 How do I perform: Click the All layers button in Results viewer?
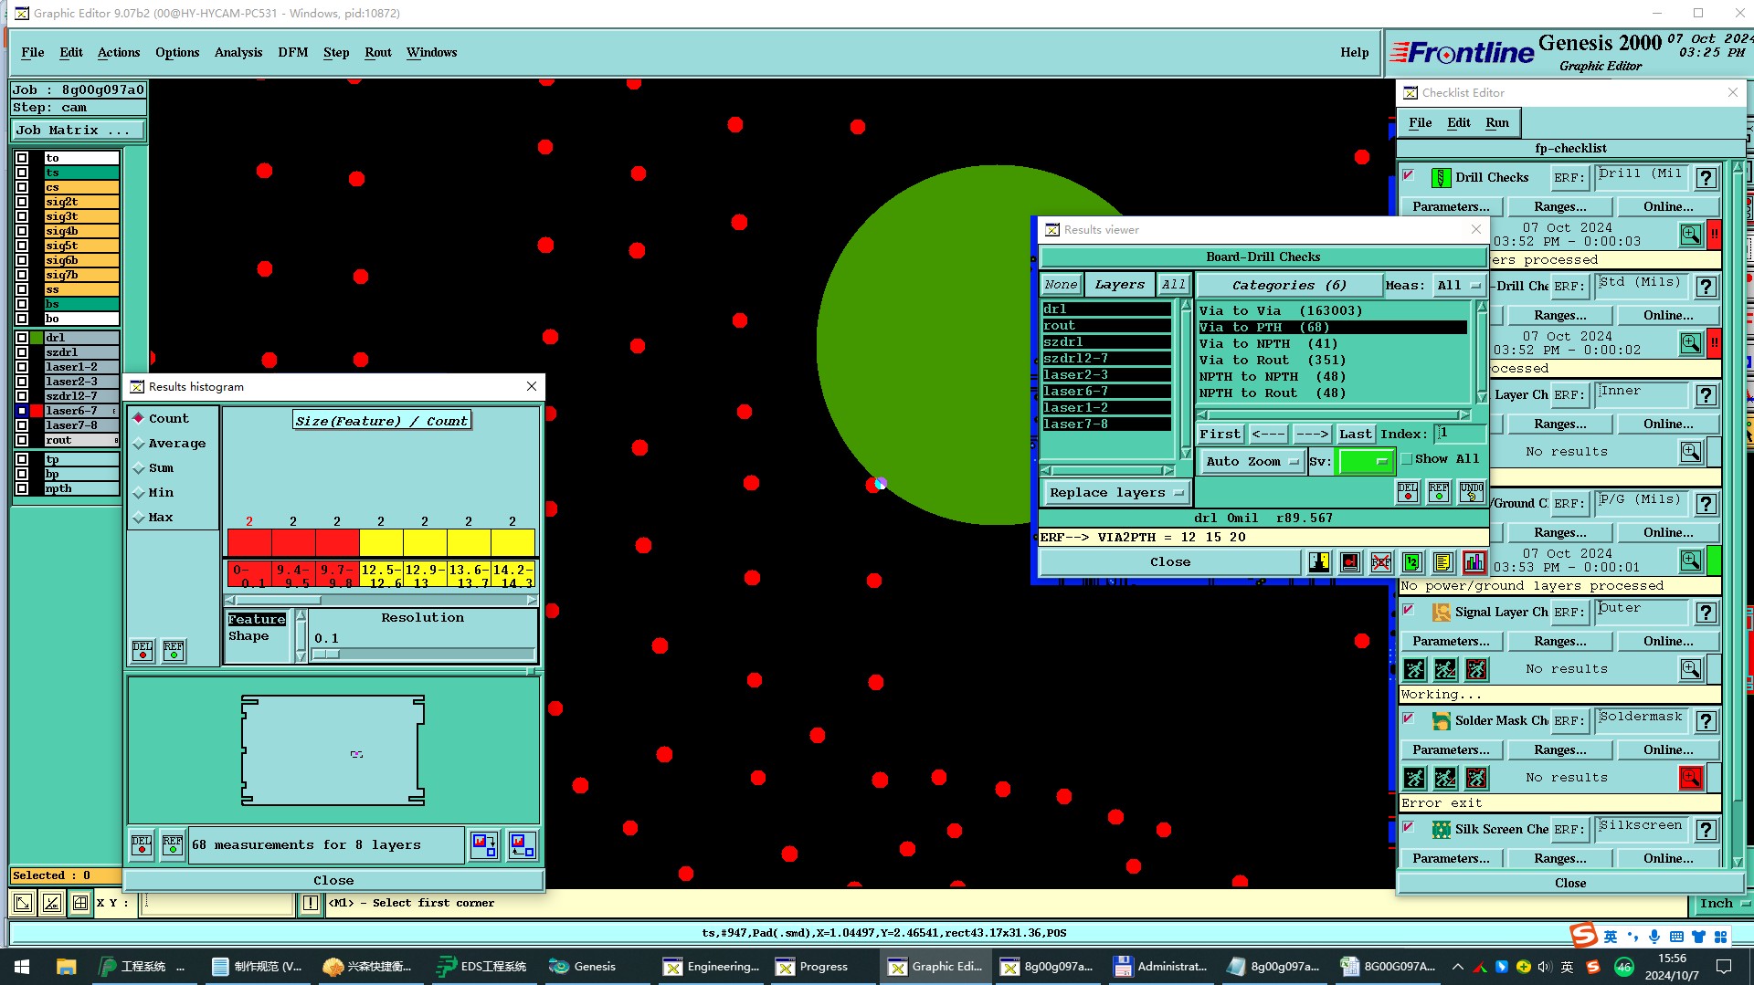coord(1174,285)
